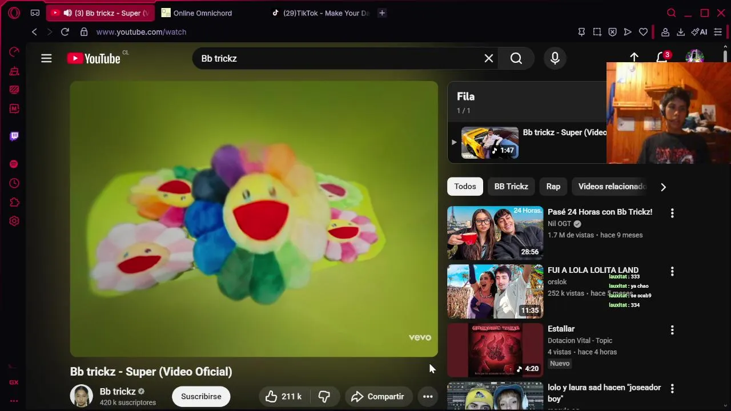Reload the current page

pos(65,32)
